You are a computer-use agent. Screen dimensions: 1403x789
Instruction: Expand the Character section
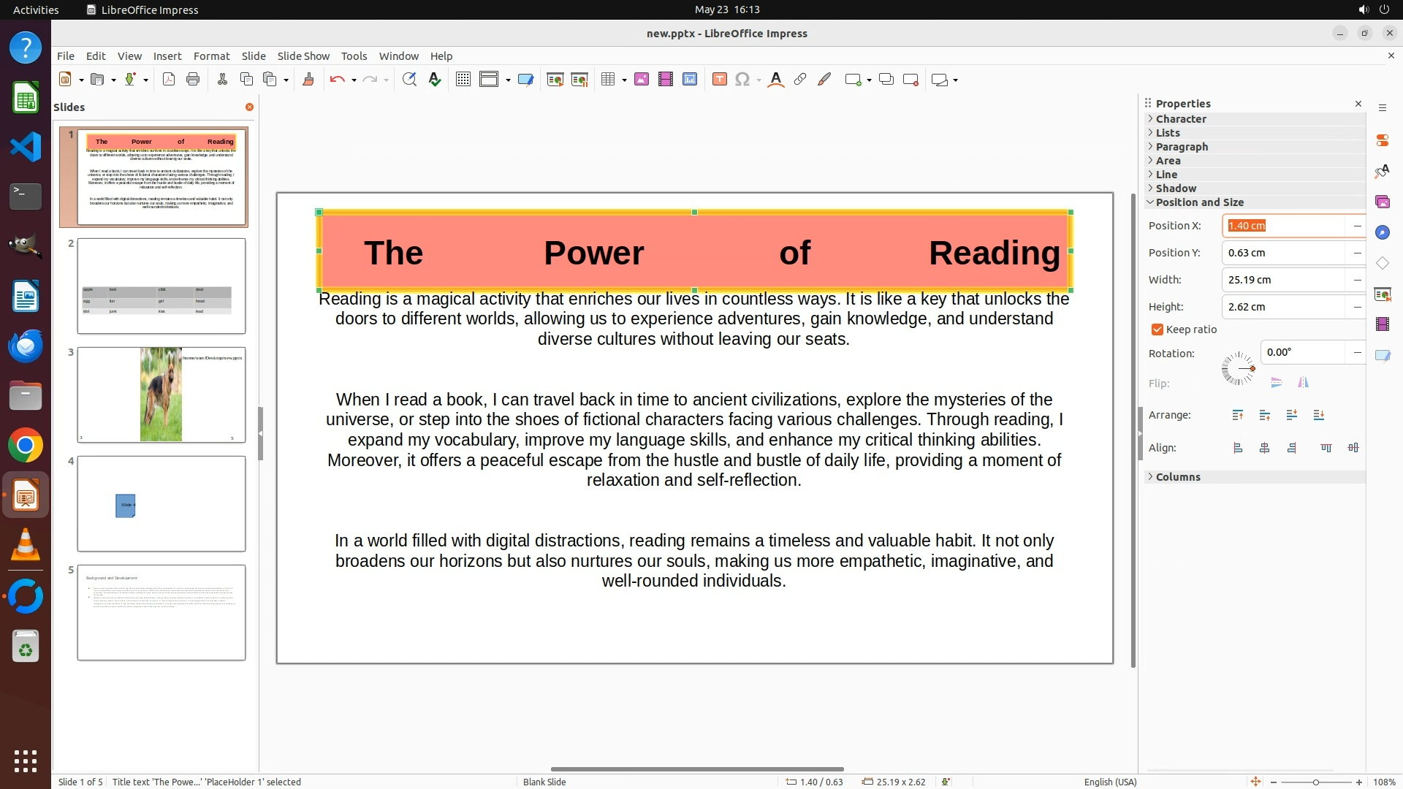tap(1181, 118)
